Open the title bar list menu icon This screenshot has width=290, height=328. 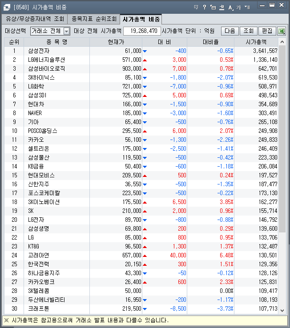247,8
